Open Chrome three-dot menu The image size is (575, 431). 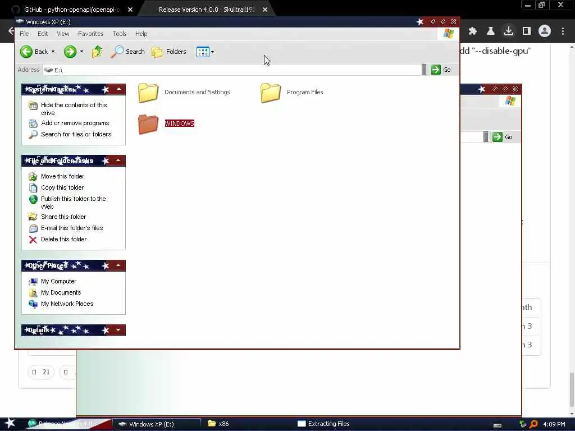pos(563,31)
